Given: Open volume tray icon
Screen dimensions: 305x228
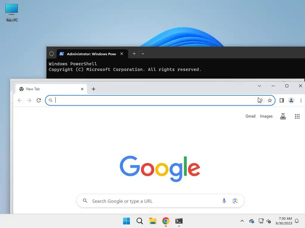Looking at the screenshot, I should pyautogui.click(x=269, y=221).
